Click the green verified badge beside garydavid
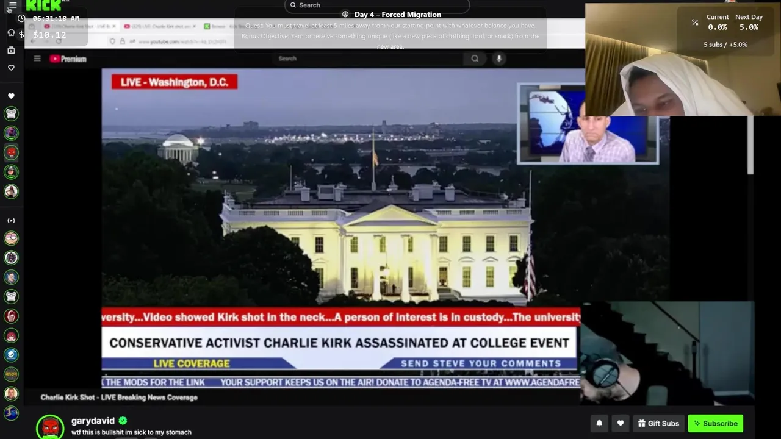781x439 pixels. (x=123, y=421)
